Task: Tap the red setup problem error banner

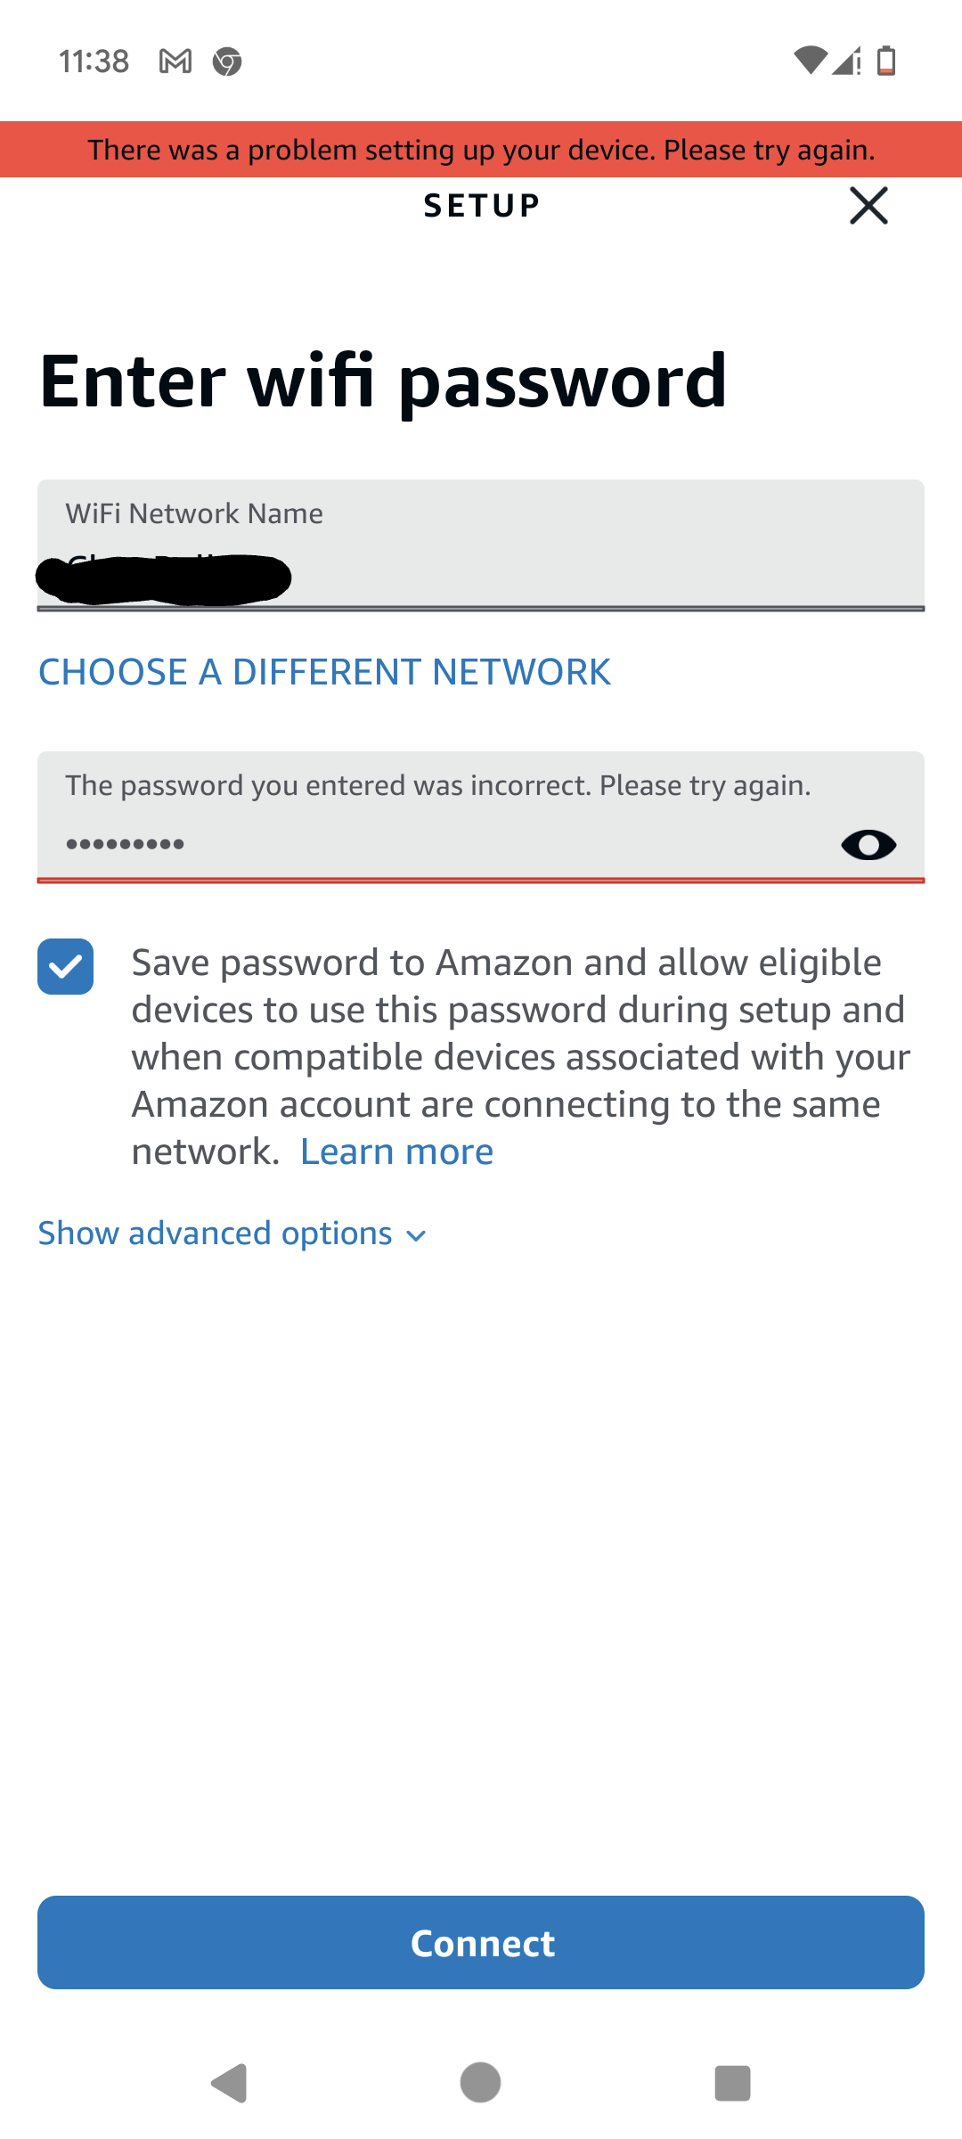Action: [481, 150]
